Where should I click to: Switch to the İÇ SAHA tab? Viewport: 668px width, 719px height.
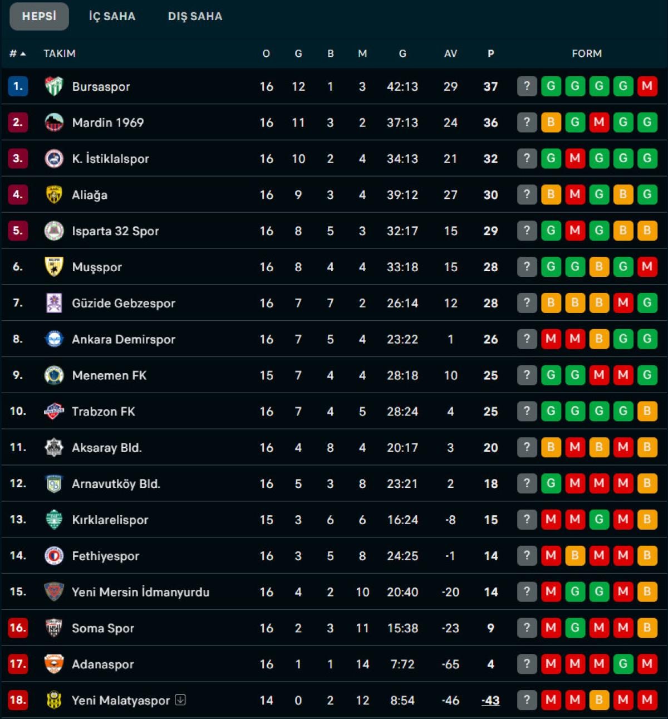click(x=112, y=16)
